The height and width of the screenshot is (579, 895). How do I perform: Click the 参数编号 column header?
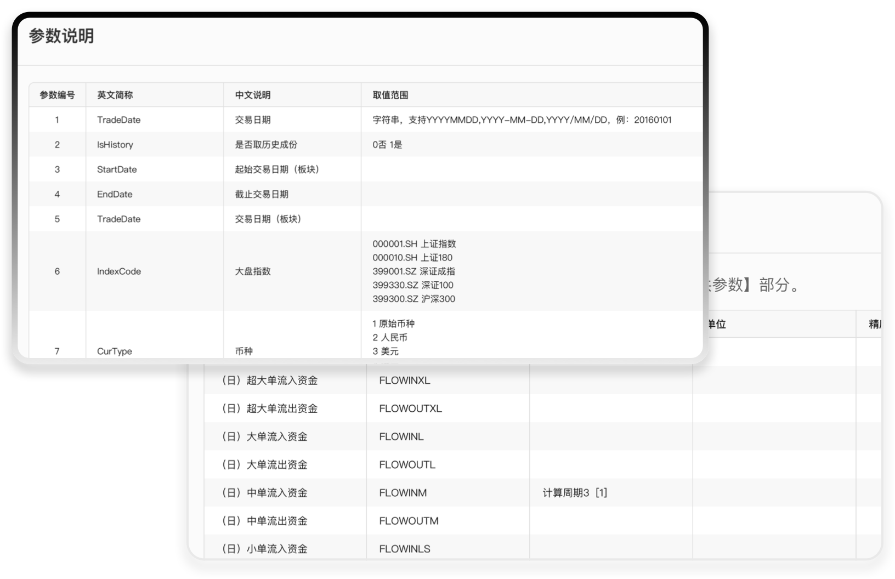(x=57, y=95)
